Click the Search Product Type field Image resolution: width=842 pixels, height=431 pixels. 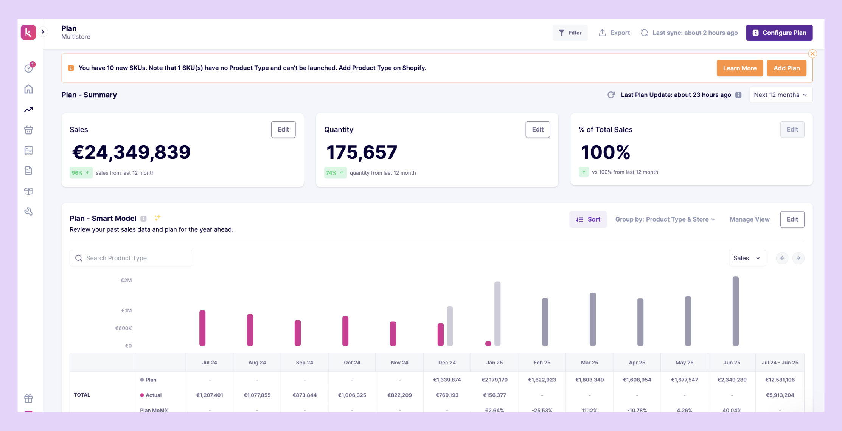point(131,258)
